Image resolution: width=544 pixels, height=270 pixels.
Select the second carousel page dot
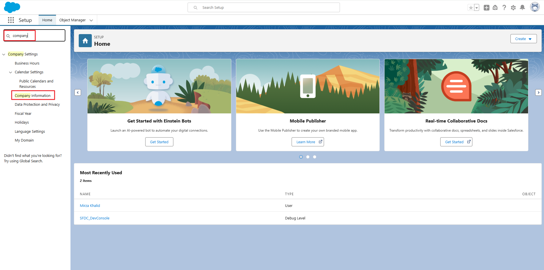pyautogui.click(x=308, y=157)
